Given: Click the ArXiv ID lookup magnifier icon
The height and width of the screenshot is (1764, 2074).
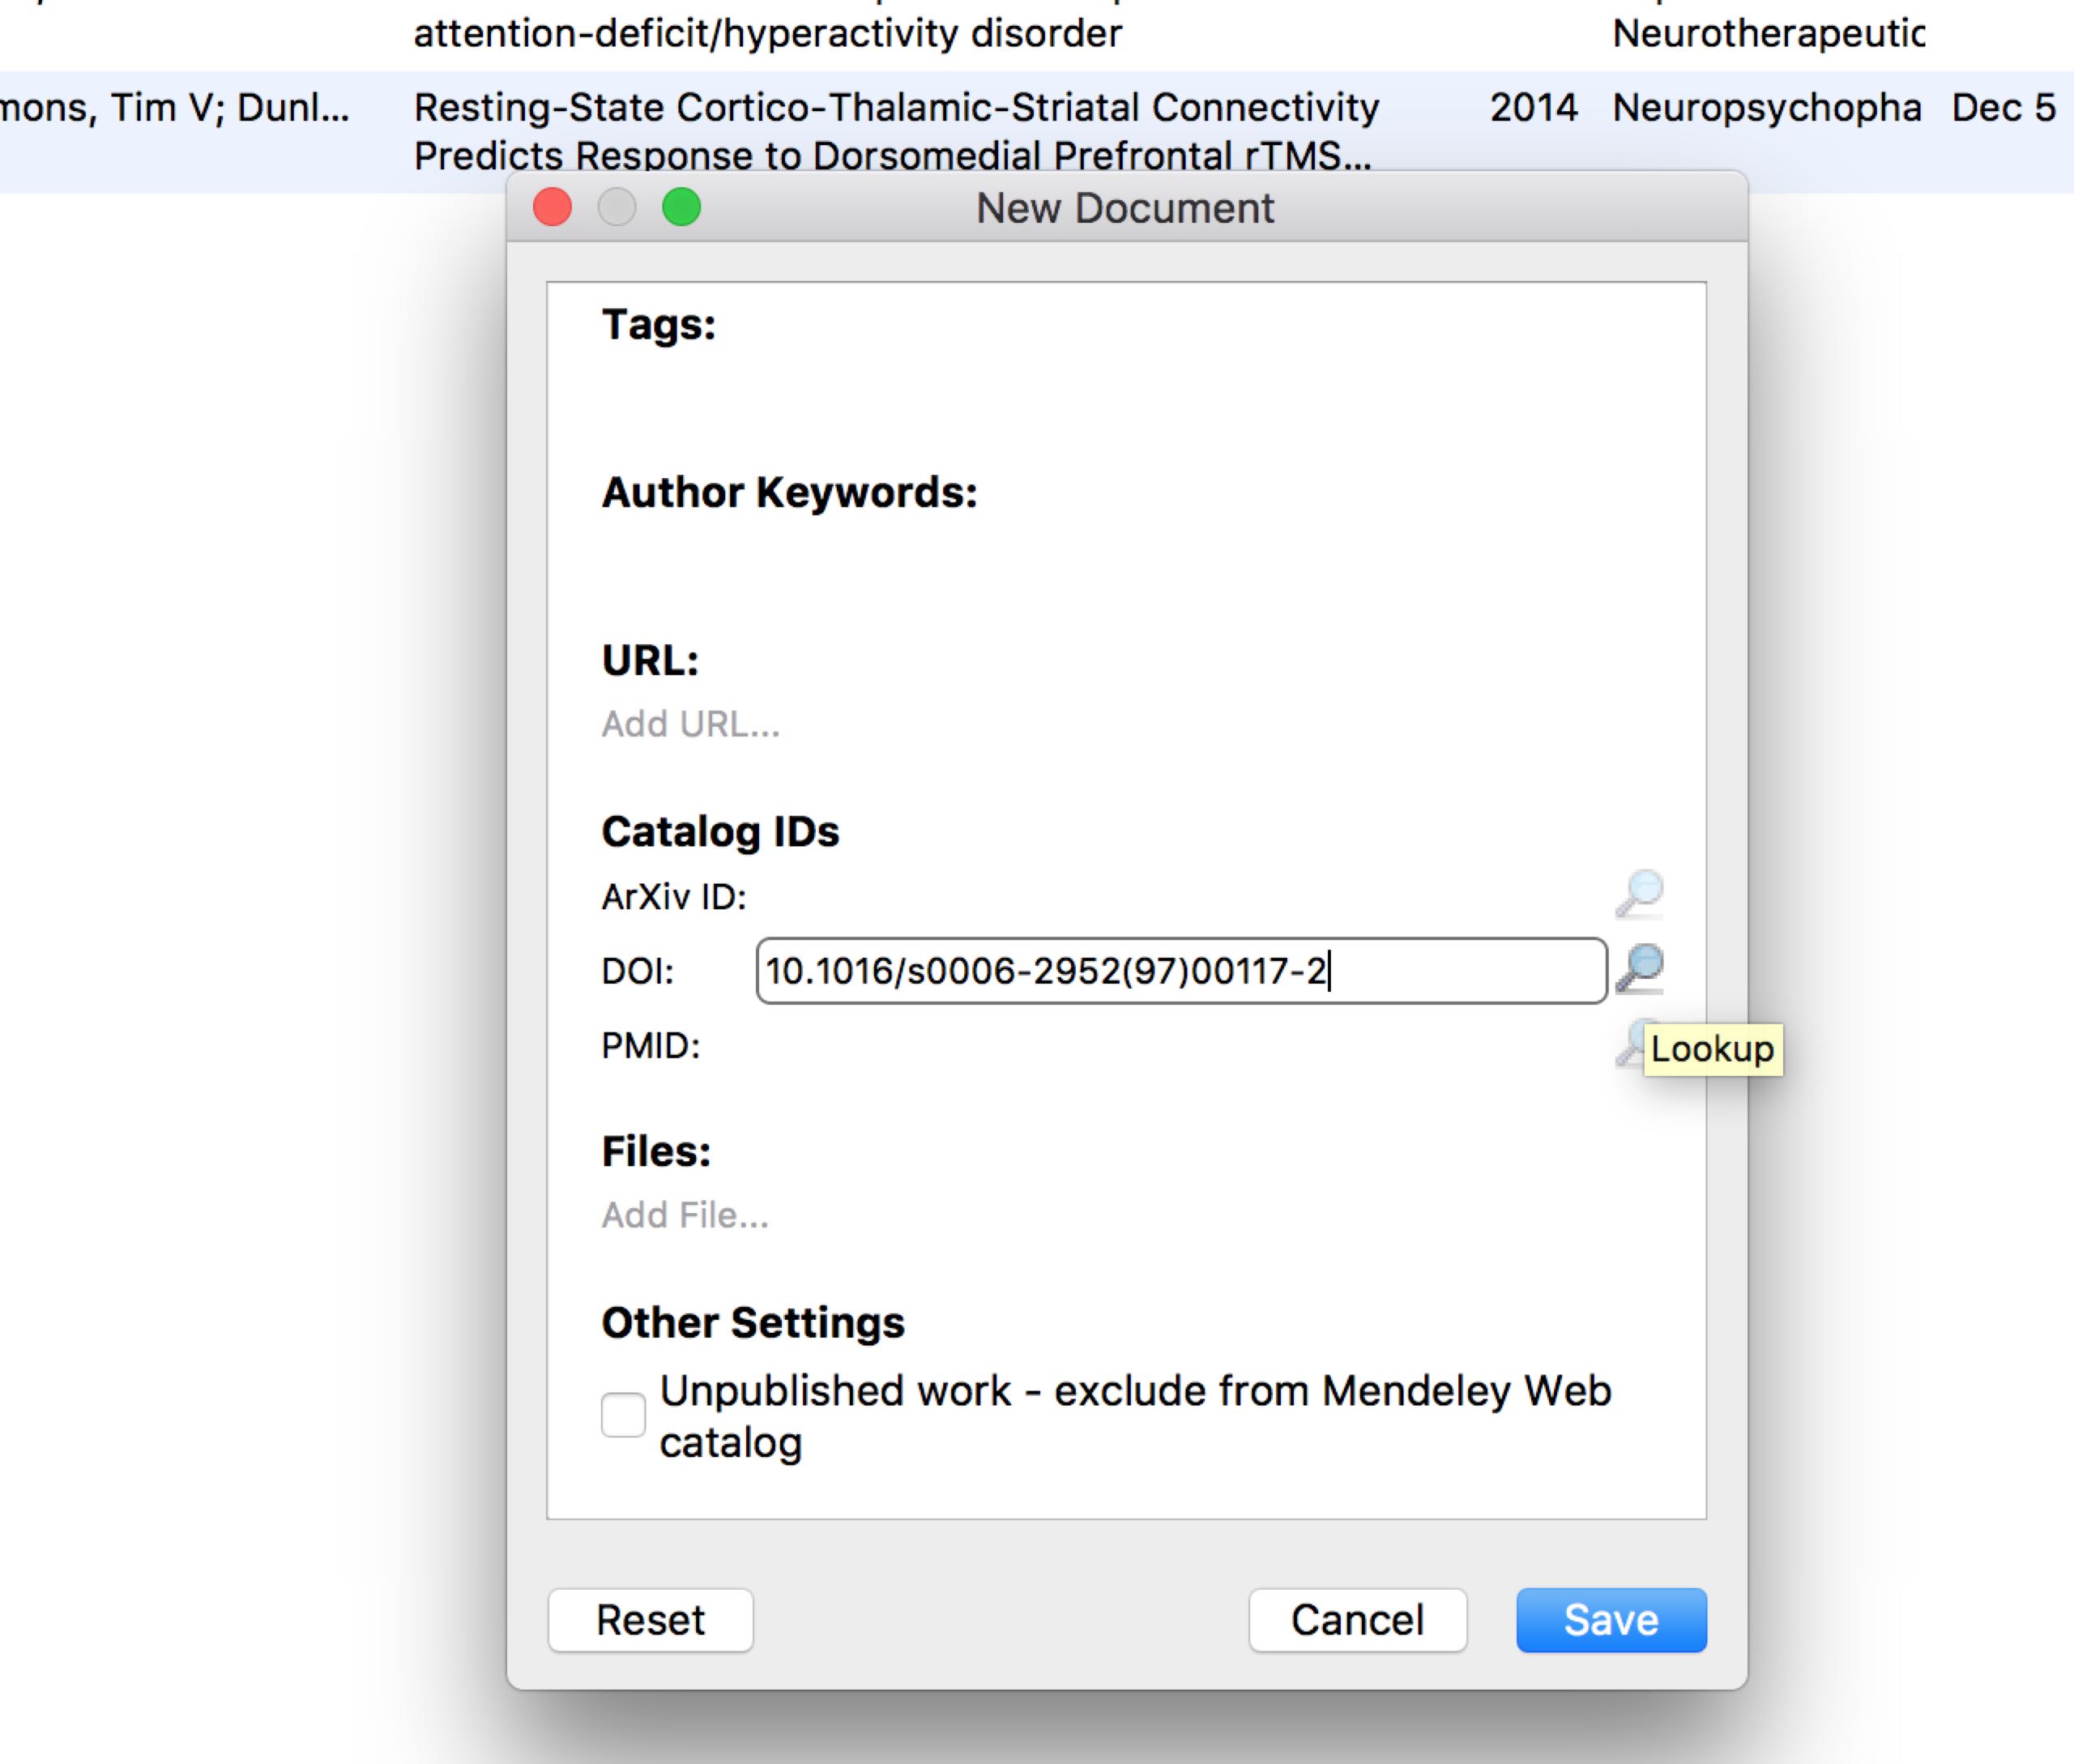Looking at the screenshot, I should 1639,894.
